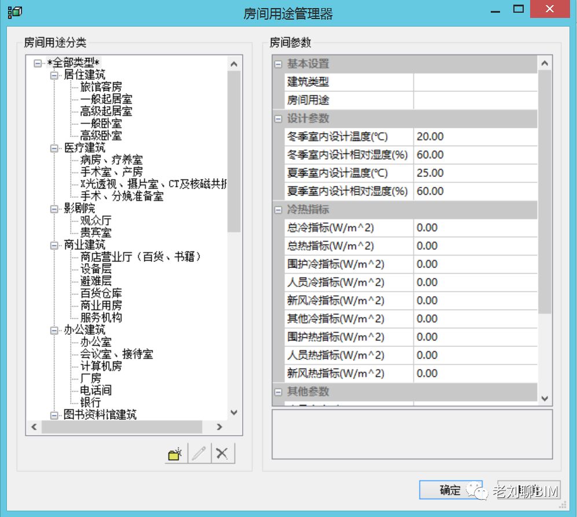Collapse the 冷热指标 property group
This screenshot has width=577, height=517.
coord(278,210)
